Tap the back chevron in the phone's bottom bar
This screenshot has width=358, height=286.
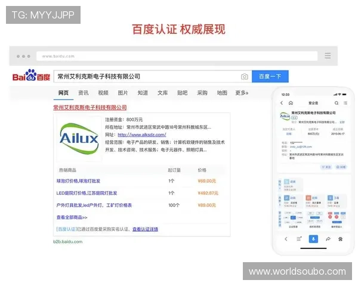point(286,239)
